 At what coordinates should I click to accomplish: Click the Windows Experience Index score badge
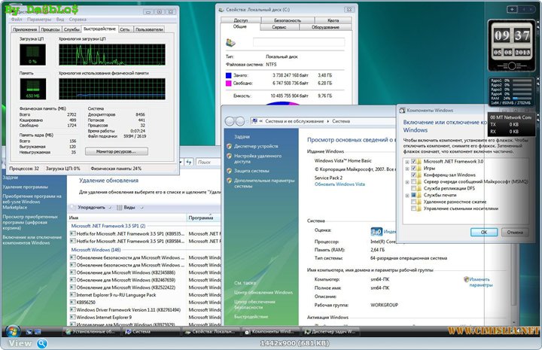point(378,231)
